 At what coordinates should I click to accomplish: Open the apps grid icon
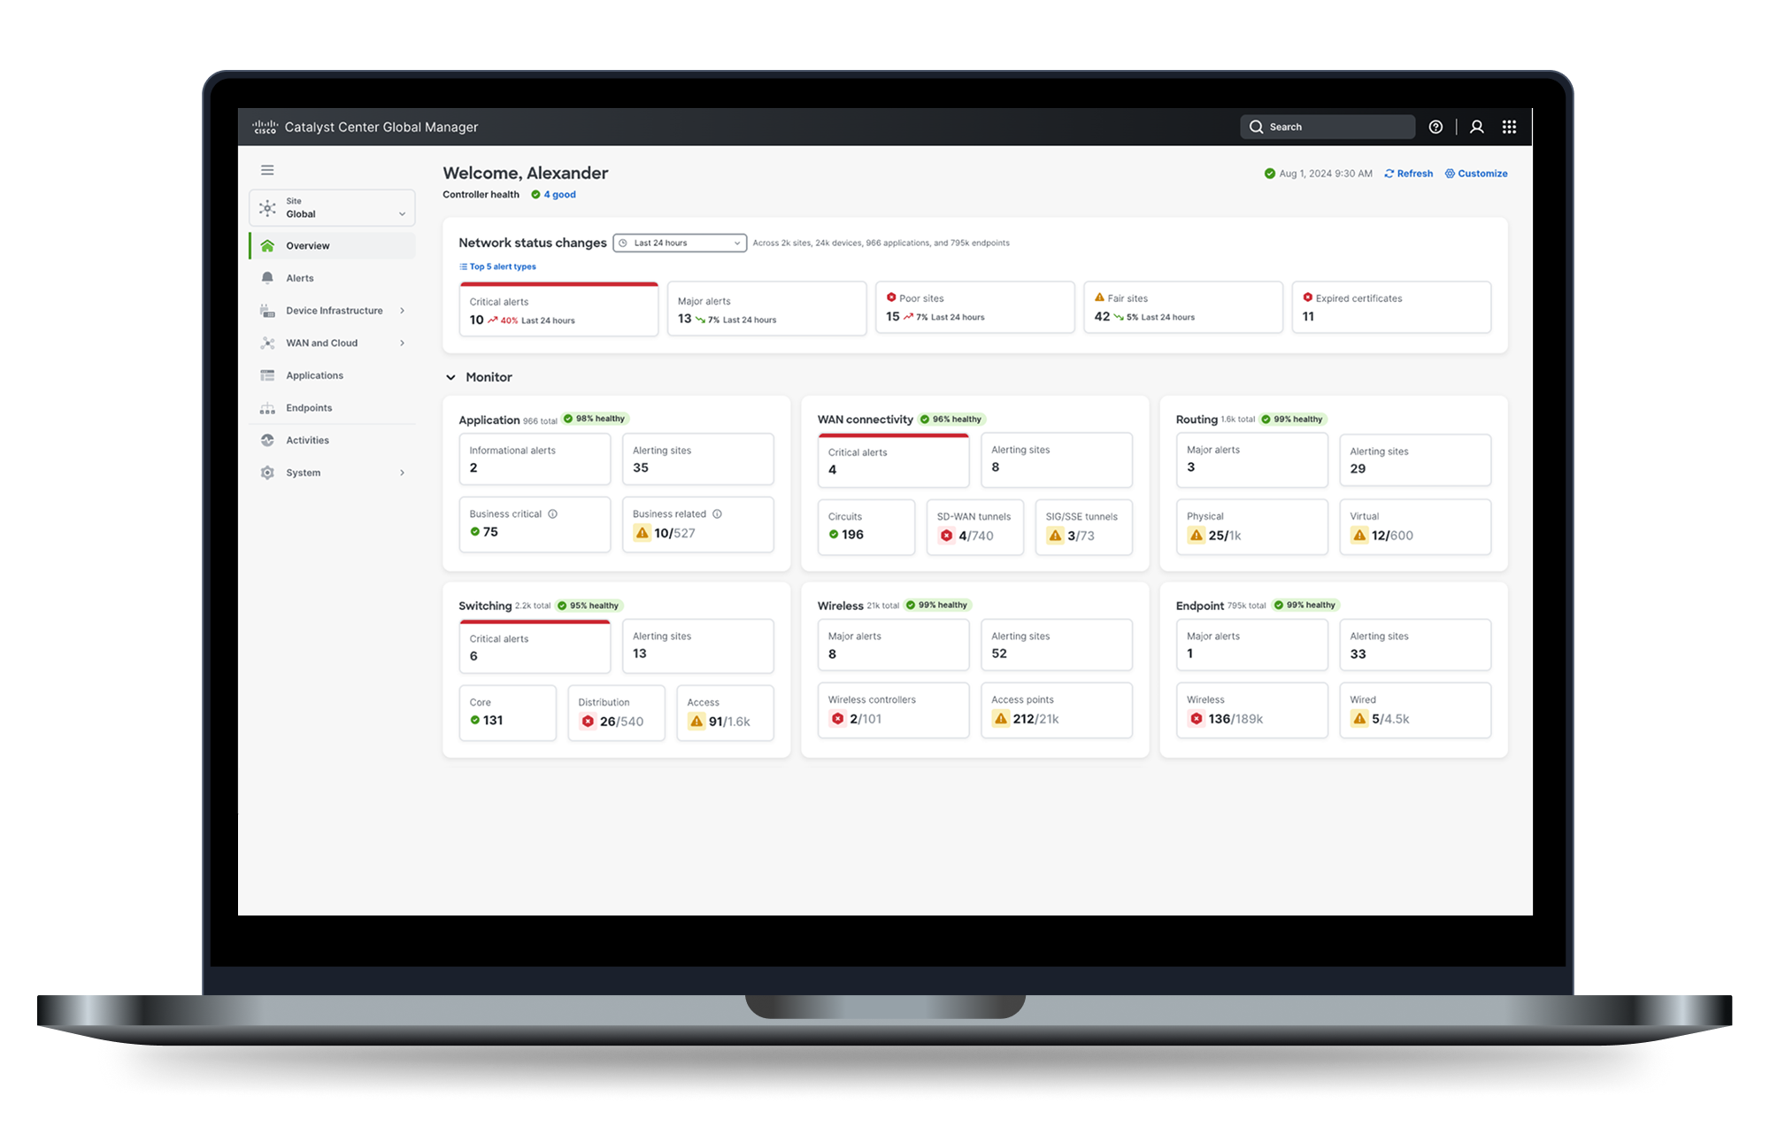click(x=1509, y=127)
